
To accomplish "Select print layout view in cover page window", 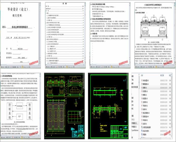I will click(x=22, y=67).
